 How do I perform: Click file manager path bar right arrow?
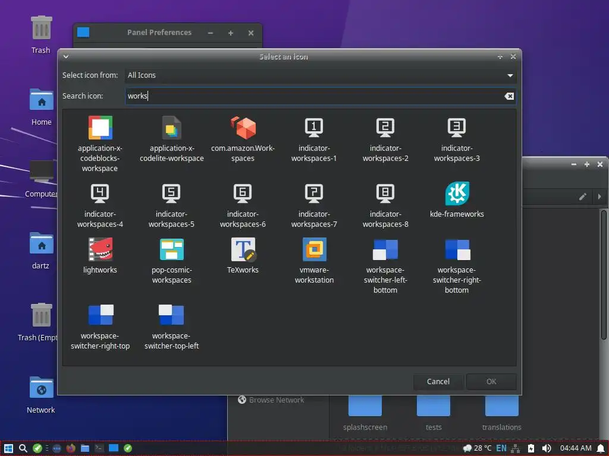(599, 197)
